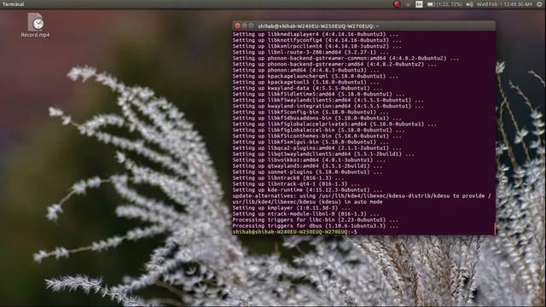Screen dimensions: 546x307
Task: Open the sound volume indicator
Action: pos(469,4)
